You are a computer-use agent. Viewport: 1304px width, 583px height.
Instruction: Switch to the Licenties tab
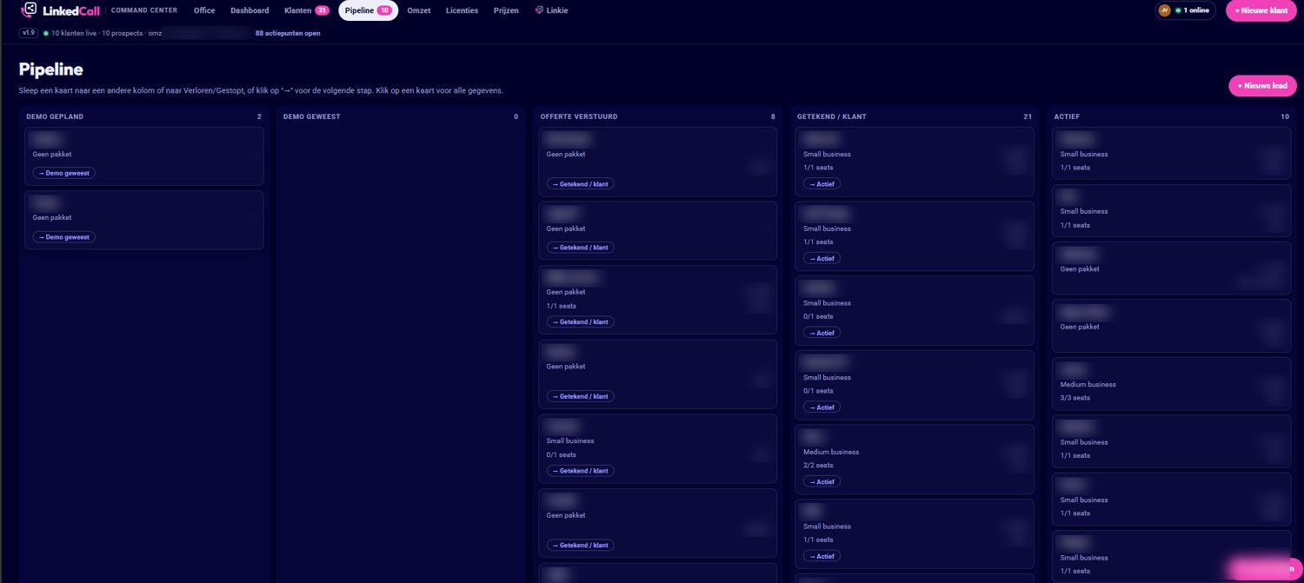(x=462, y=10)
